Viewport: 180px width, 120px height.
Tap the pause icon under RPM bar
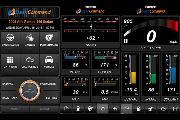(x=125, y=41)
